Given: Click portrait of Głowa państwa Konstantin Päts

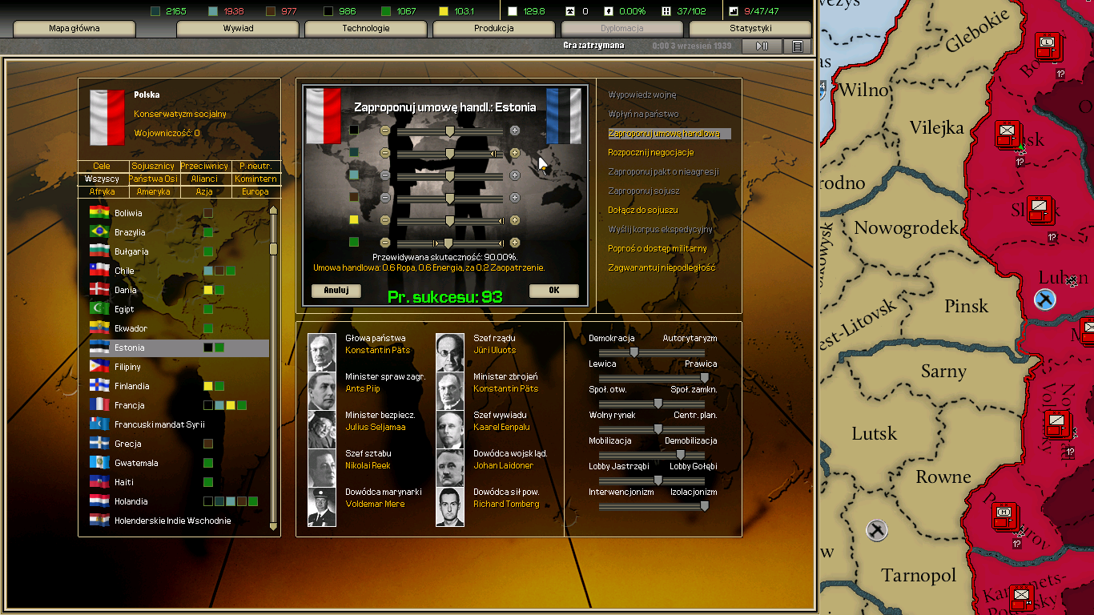Looking at the screenshot, I should pos(322,353).
